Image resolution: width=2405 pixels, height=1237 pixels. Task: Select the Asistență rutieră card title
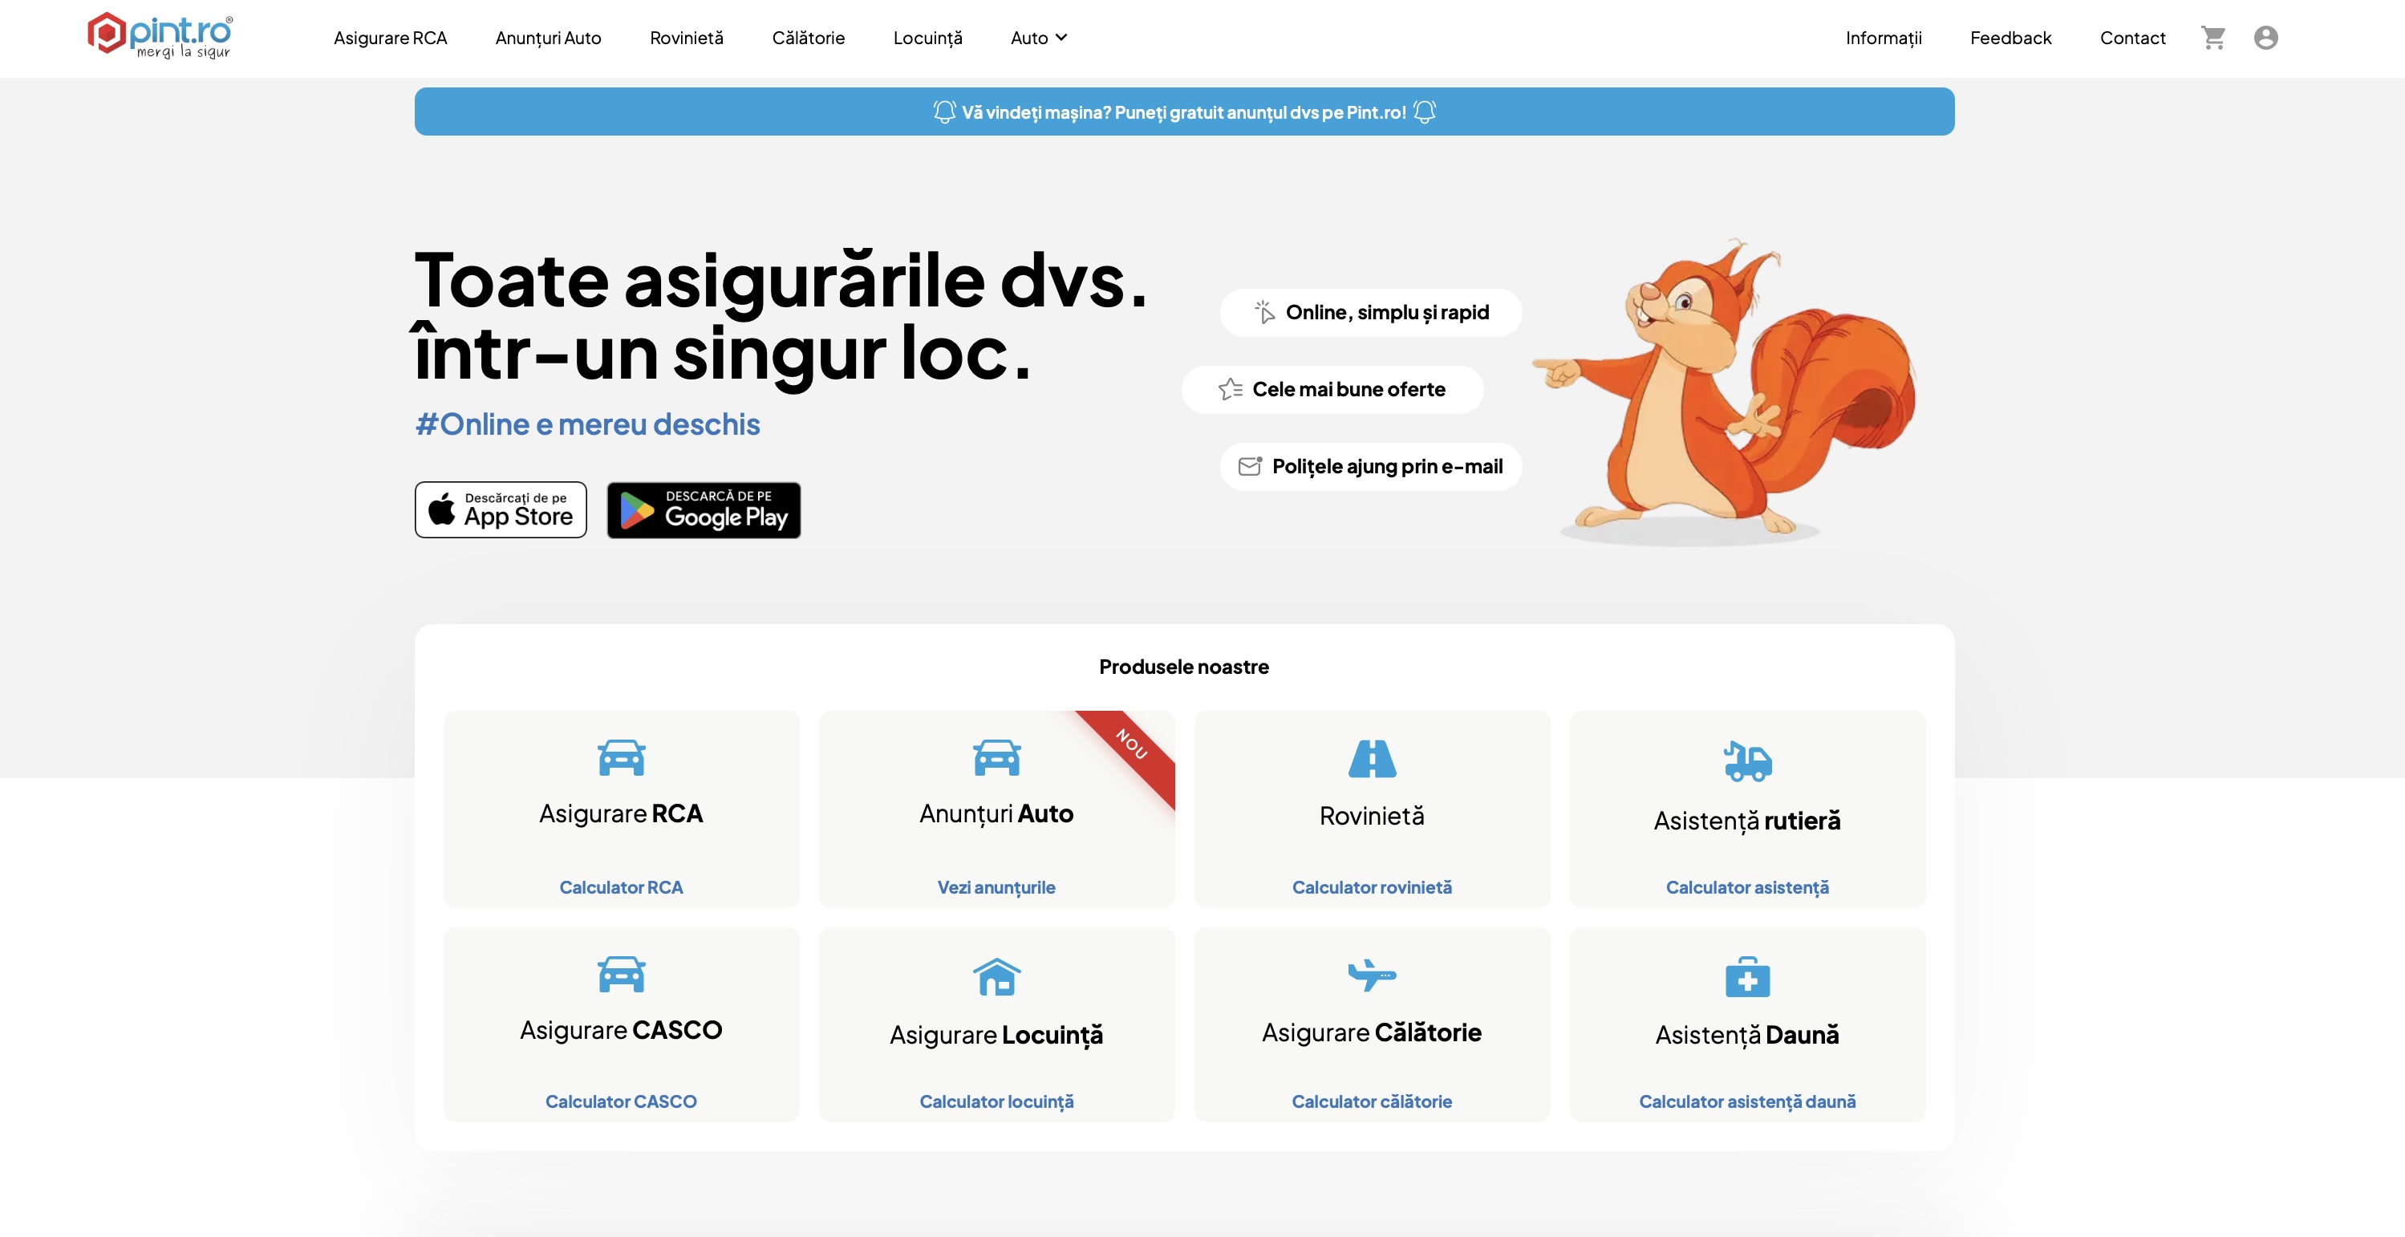point(1747,821)
